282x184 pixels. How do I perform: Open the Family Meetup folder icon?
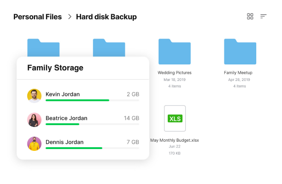click(x=240, y=52)
